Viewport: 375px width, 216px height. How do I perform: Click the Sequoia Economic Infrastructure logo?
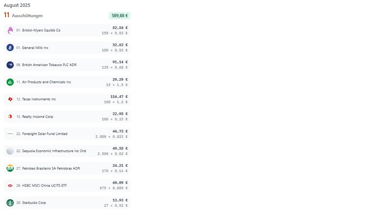[x=10, y=151]
